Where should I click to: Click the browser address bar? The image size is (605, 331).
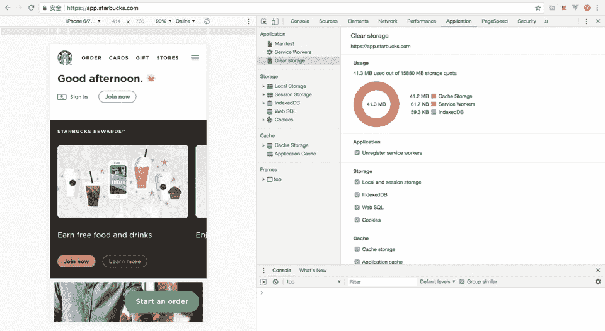291,8
